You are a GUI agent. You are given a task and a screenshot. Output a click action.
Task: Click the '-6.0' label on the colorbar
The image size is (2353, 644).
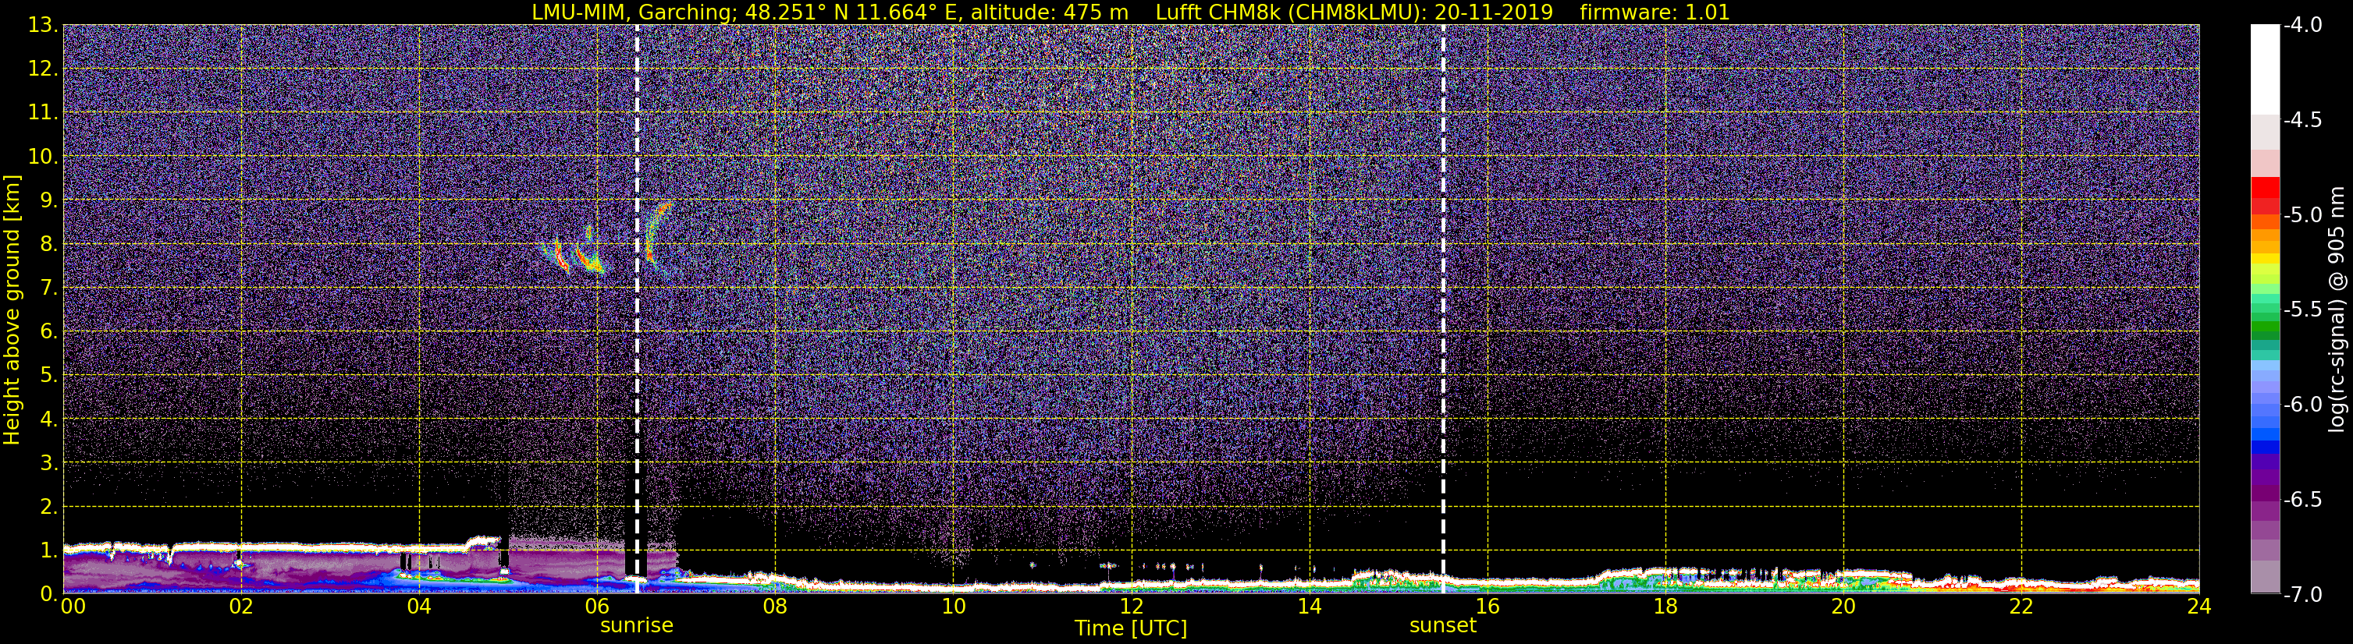pos(2301,405)
